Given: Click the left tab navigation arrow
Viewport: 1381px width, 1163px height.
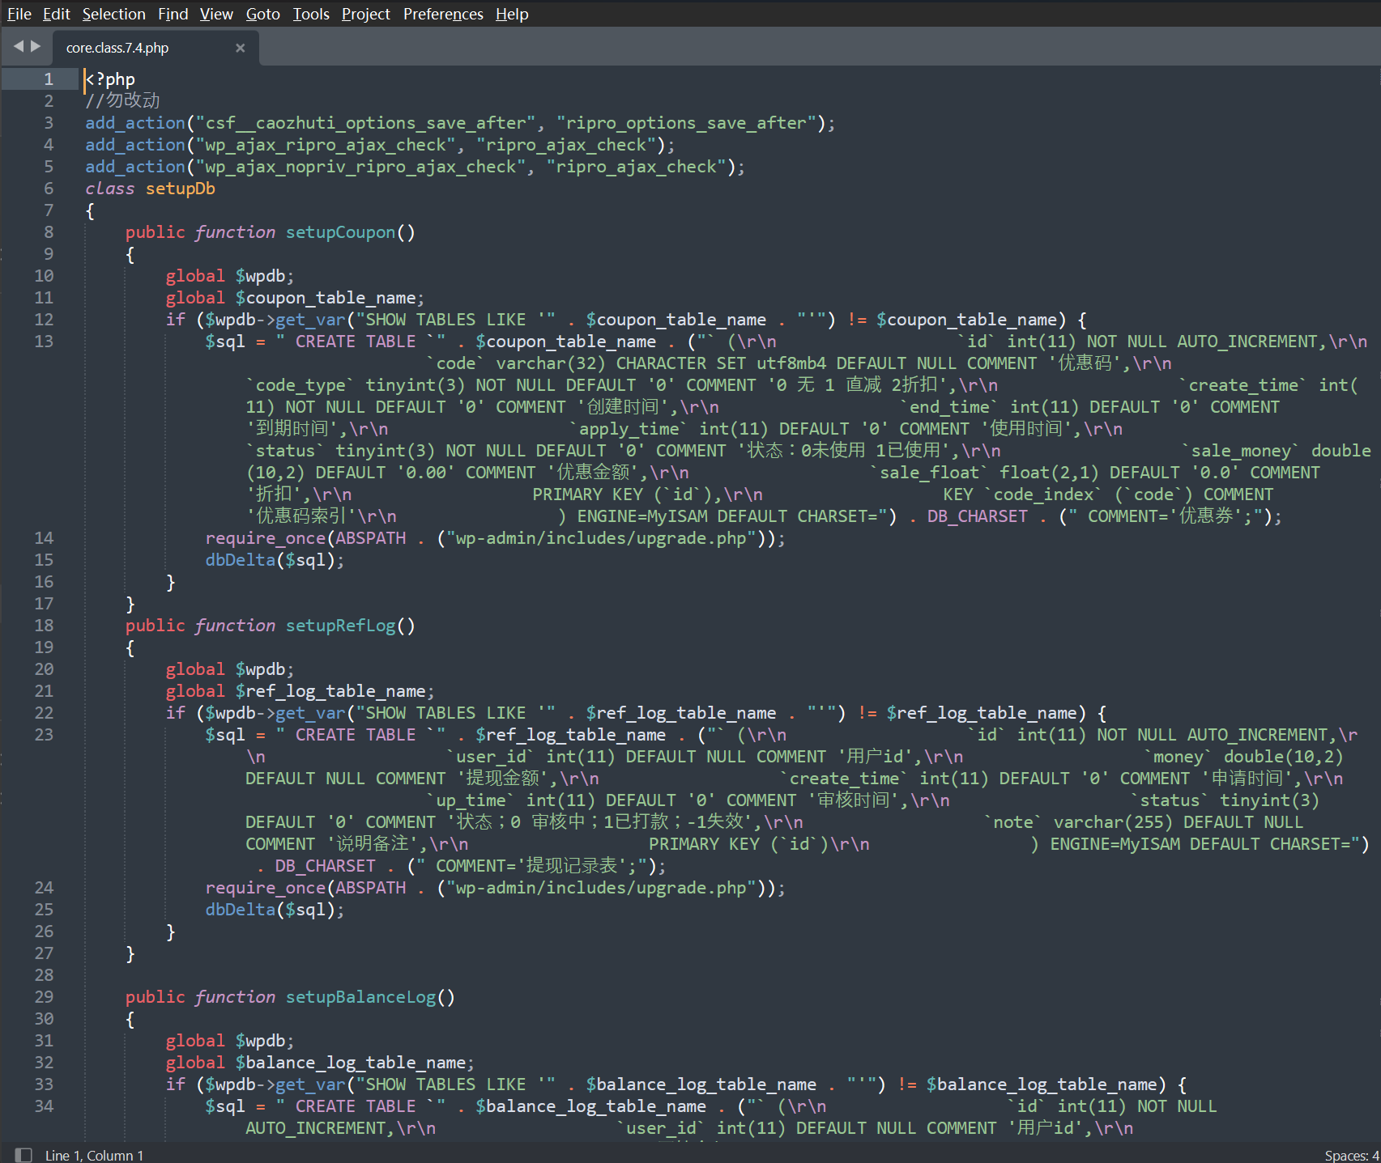Looking at the screenshot, I should point(18,46).
